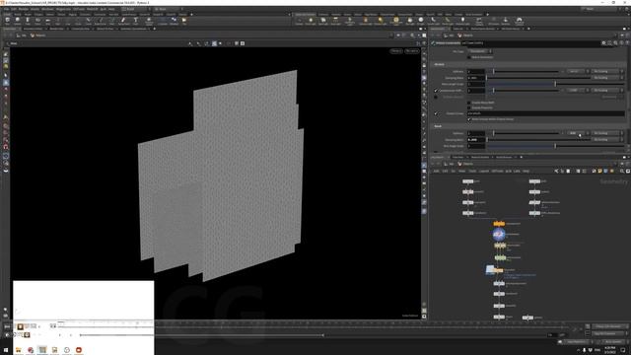631x355 pixels.
Task: Toggle the Match Animation checkbox
Action: tap(469, 57)
